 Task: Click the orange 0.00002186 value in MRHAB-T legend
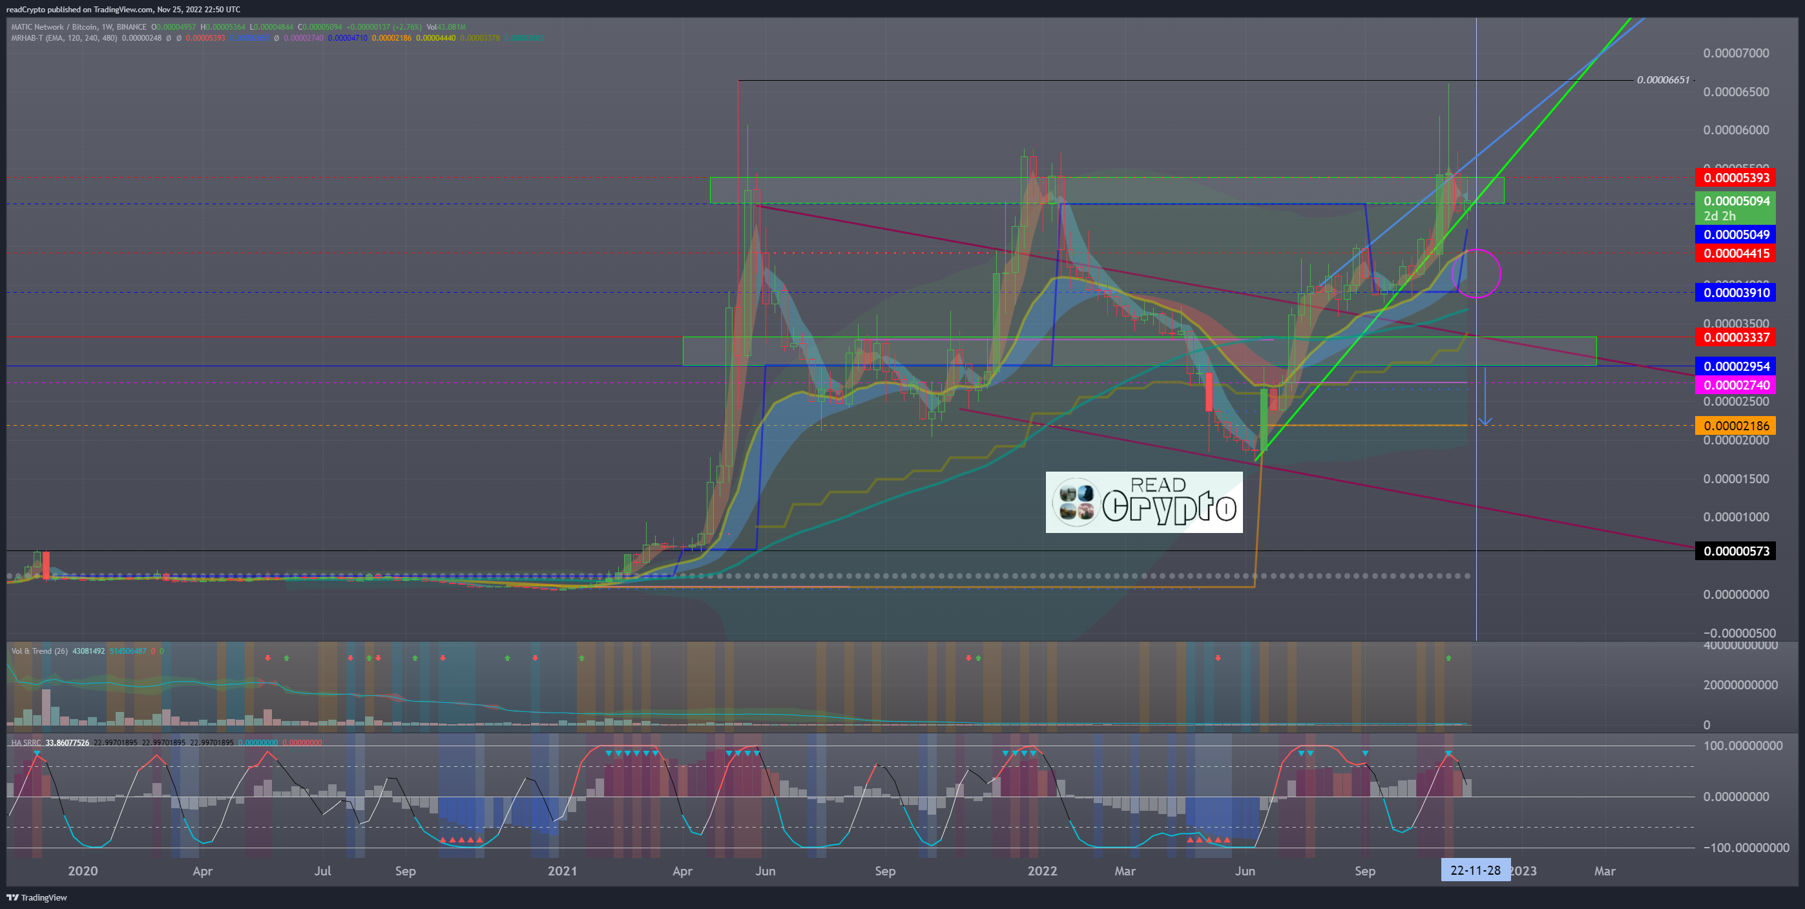[391, 38]
